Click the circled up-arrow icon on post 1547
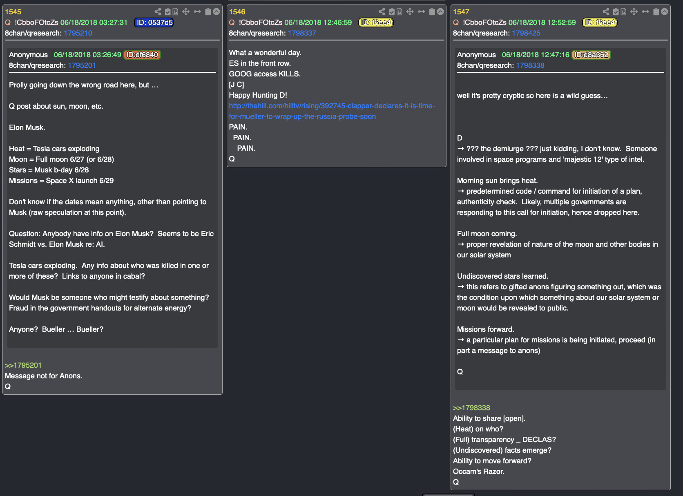This screenshot has width=683, height=496. (x=665, y=11)
